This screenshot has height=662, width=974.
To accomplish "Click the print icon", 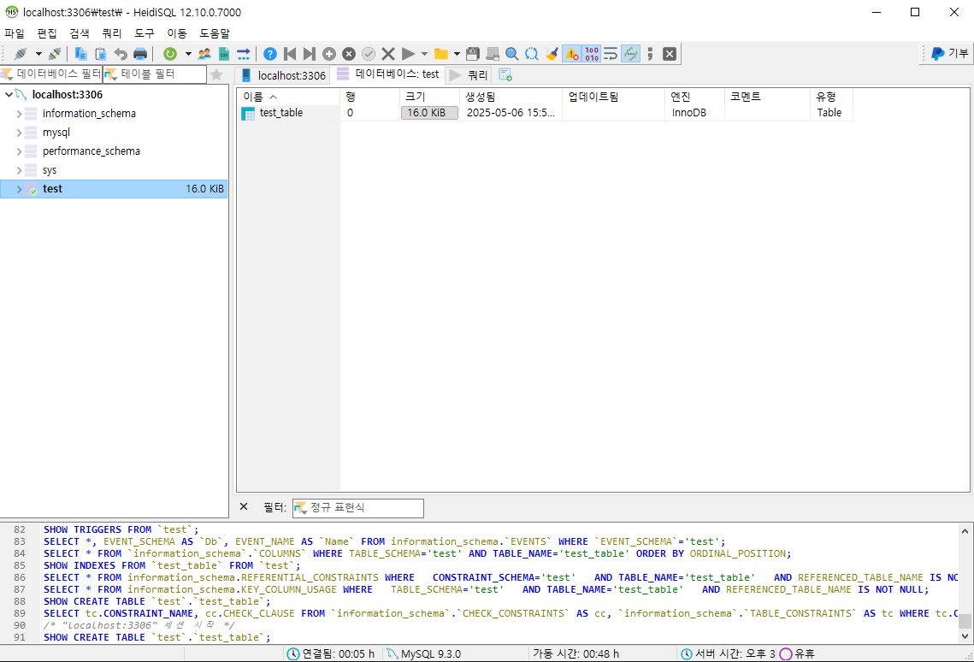I will tap(140, 54).
